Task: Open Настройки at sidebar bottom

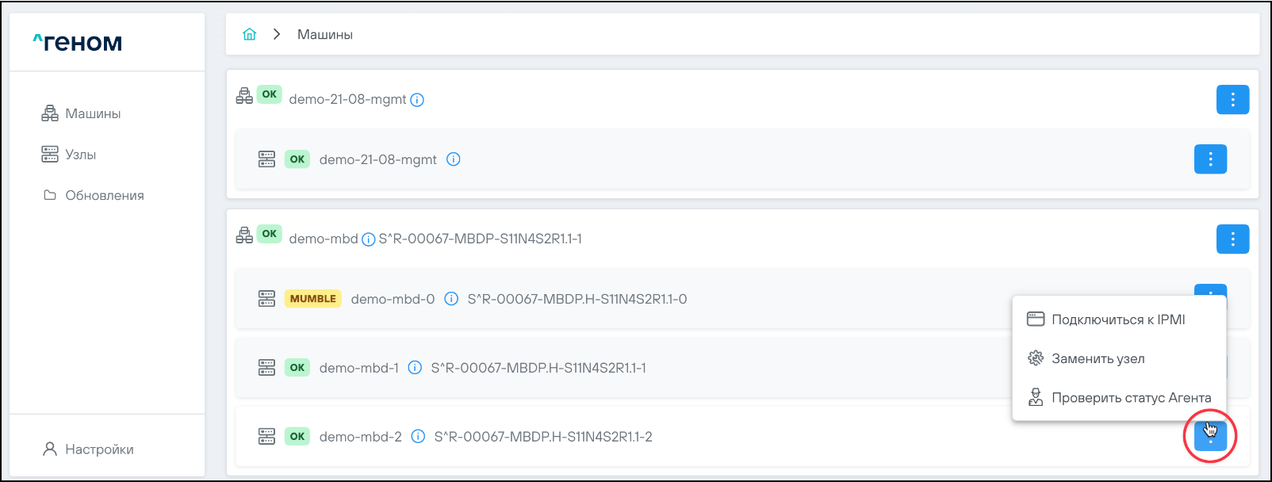Action: click(99, 449)
